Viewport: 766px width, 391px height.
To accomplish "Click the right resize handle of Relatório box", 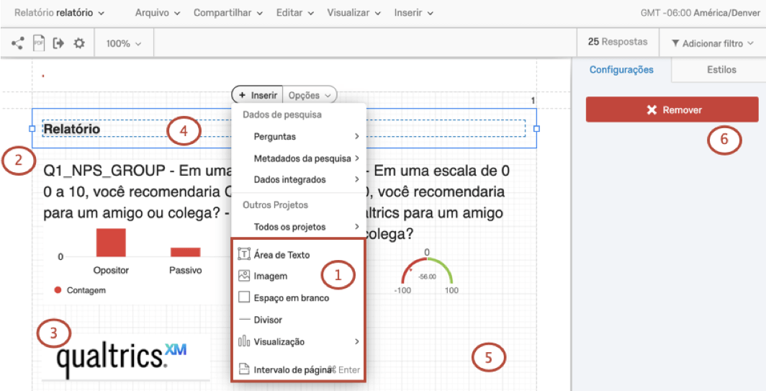I will pos(536,129).
